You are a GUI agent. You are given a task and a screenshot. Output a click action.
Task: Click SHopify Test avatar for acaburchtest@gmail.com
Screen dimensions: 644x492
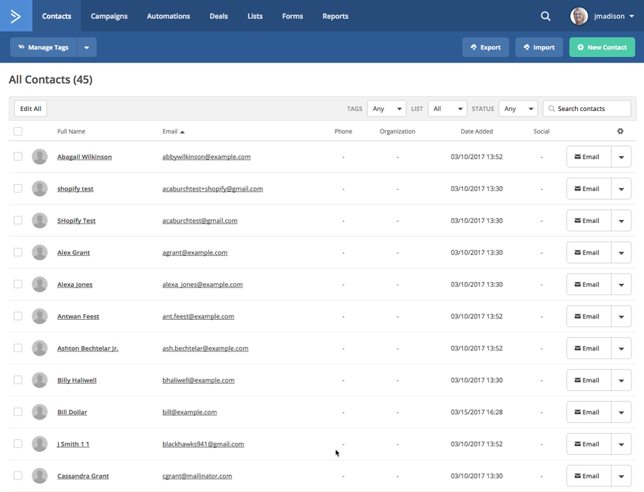click(x=40, y=221)
